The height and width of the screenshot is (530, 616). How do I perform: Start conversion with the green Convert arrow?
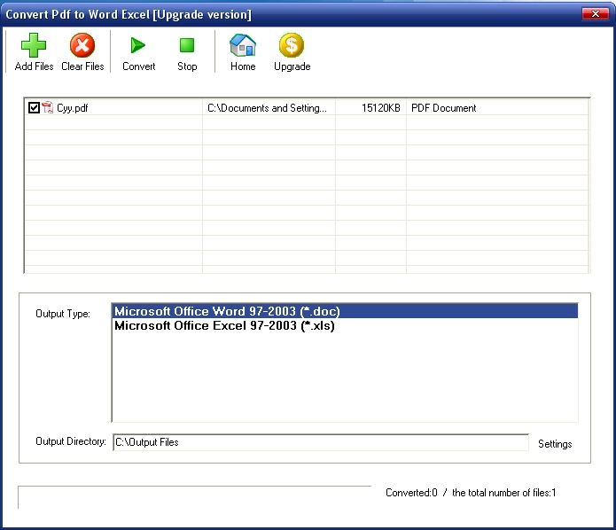pos(138,46)
